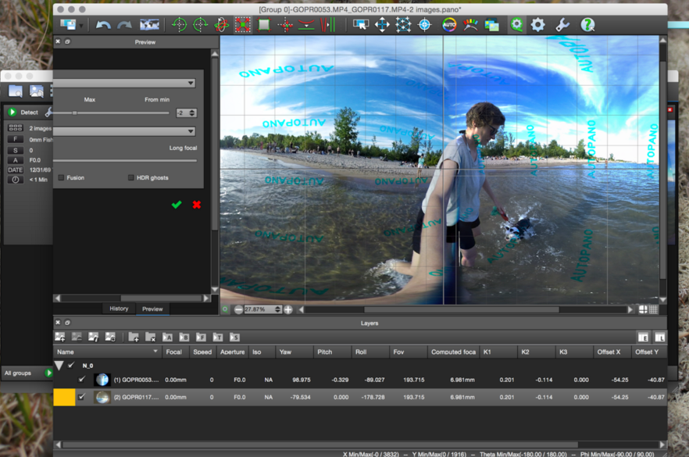The width and height of the screenshot is (689, 457).
Task: Collapse the N_0 layer group triangle
Action: tap(59, 365)
